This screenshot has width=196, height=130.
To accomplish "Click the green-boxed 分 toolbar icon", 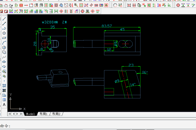I will 46,5.
